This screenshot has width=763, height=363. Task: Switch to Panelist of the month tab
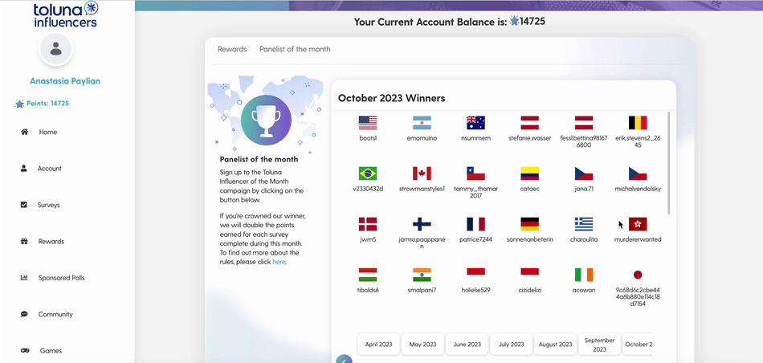coord(295,49)
